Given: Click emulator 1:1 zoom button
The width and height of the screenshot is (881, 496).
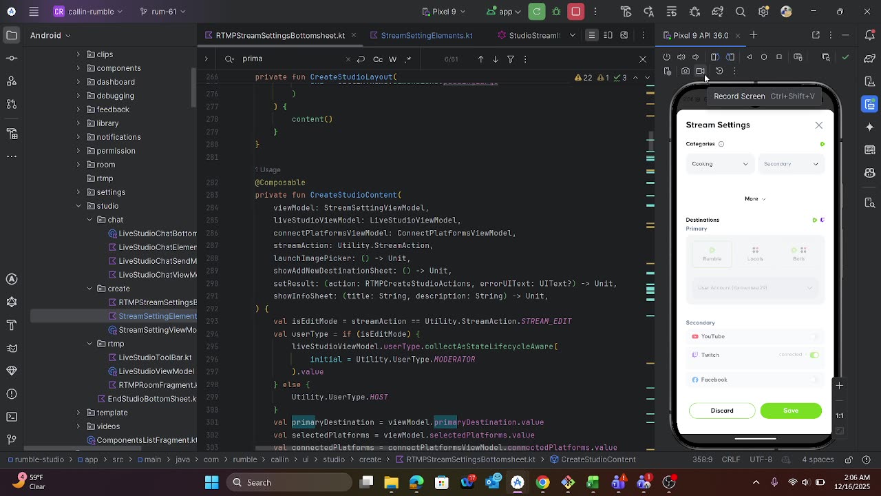Looking at the screenshot, I should tap(840, 416).
